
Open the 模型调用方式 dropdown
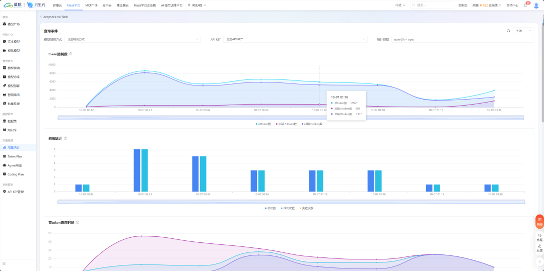(132, 39)
